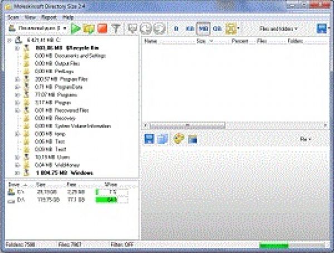Select the $Recycle.Bin tree row
The width and height of the screenshot is (334, 253).
click(67, 48)
